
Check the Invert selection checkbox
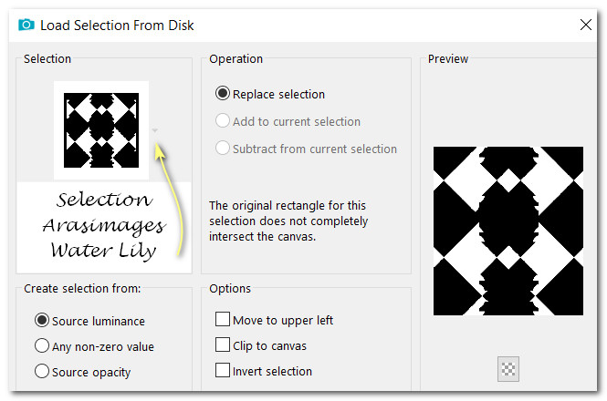pyautogui.click(x=222, y=371)
